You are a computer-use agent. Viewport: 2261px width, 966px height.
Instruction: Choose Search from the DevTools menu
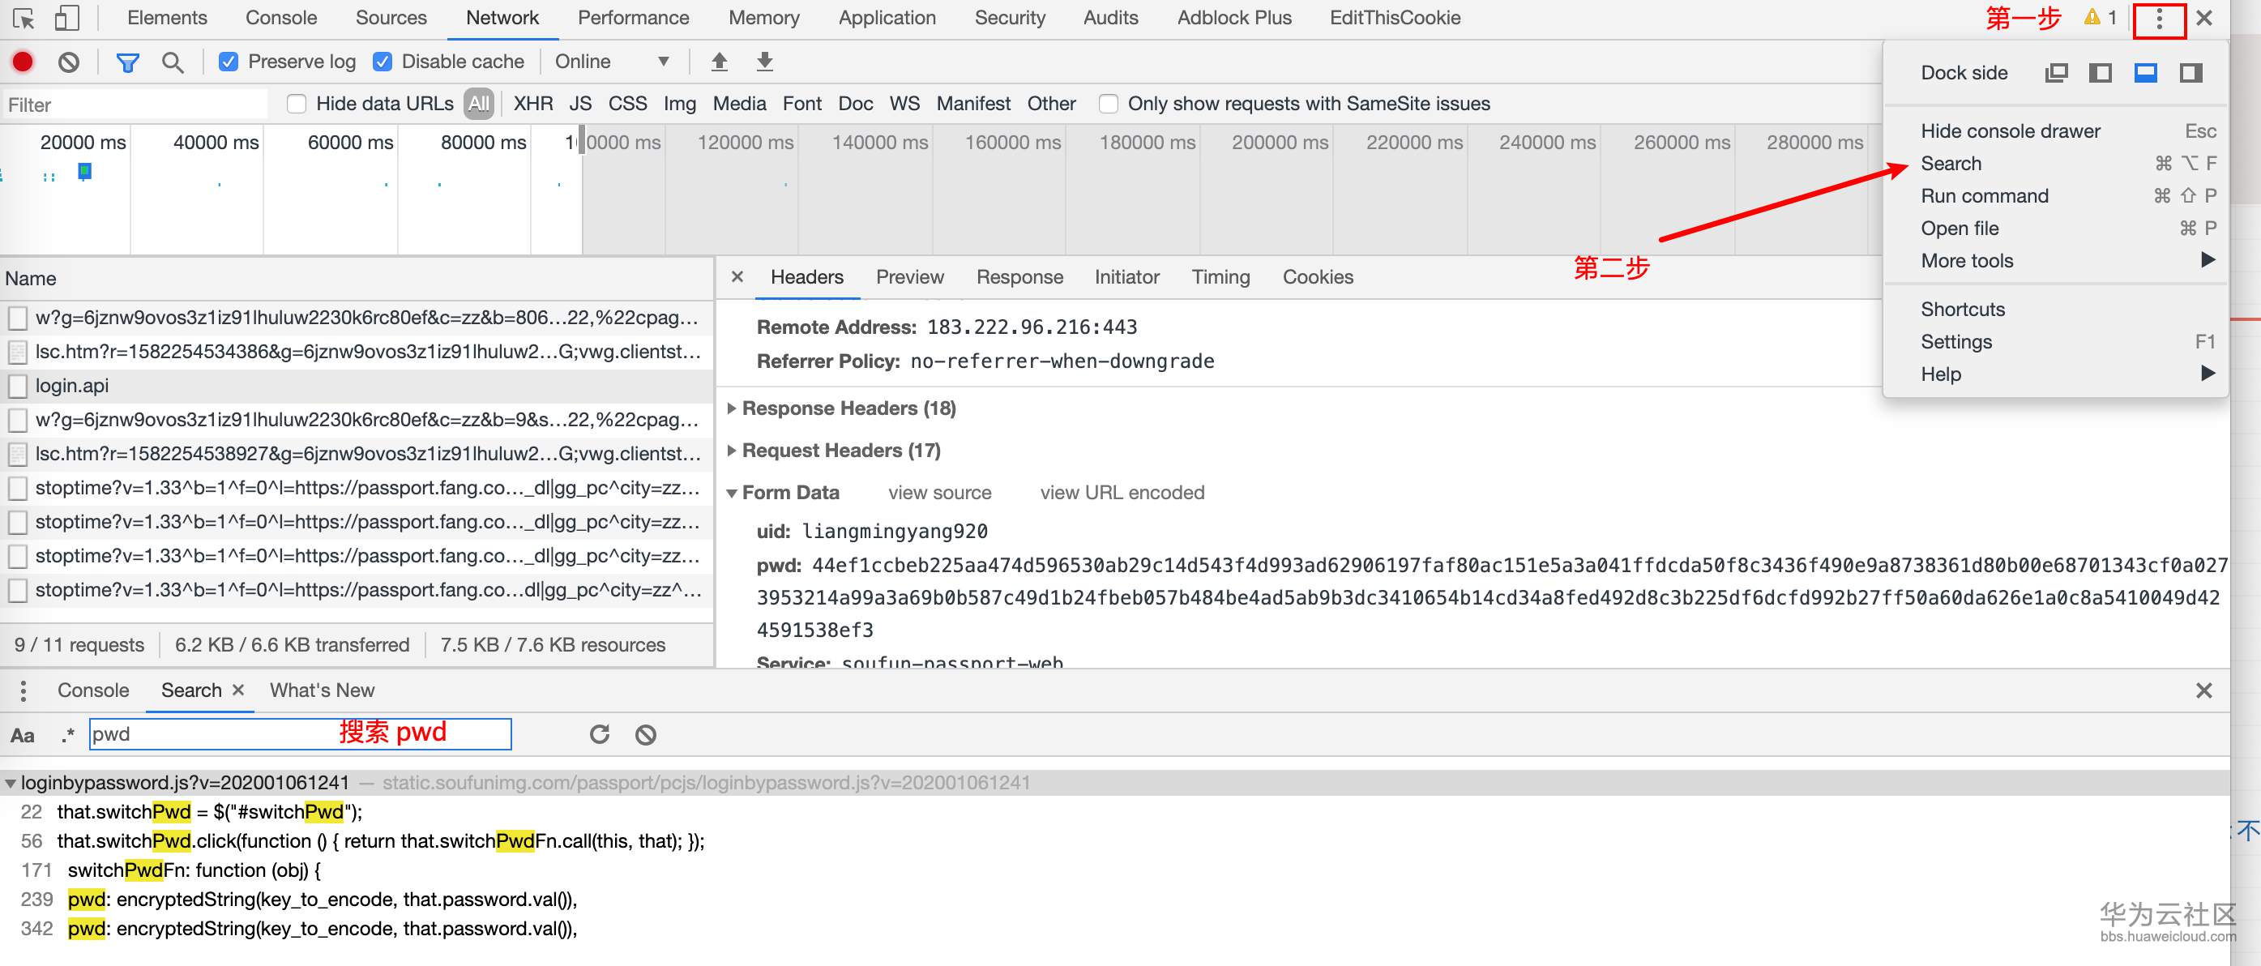[x=1951, y=163]
